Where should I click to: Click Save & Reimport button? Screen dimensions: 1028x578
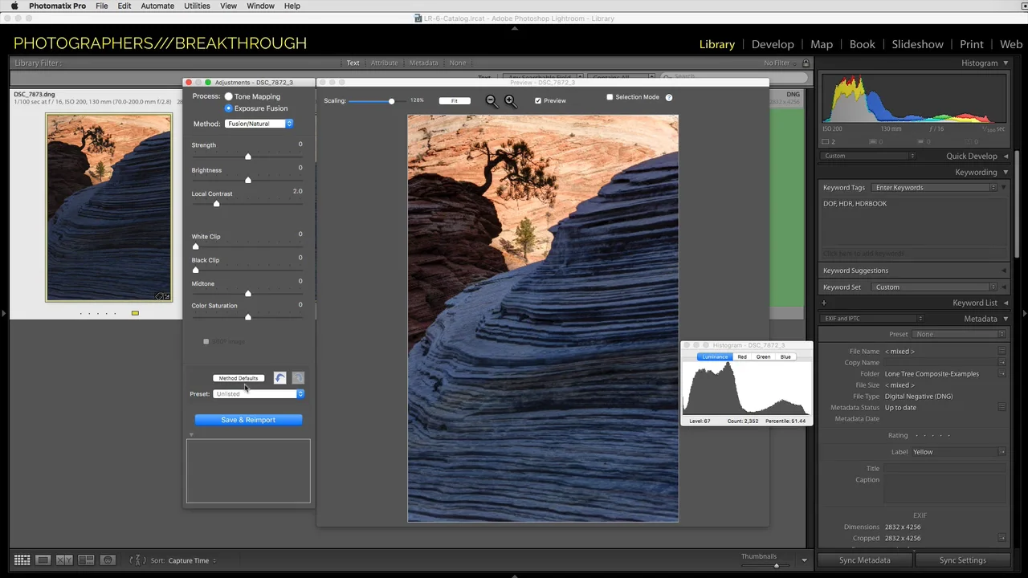248,420
